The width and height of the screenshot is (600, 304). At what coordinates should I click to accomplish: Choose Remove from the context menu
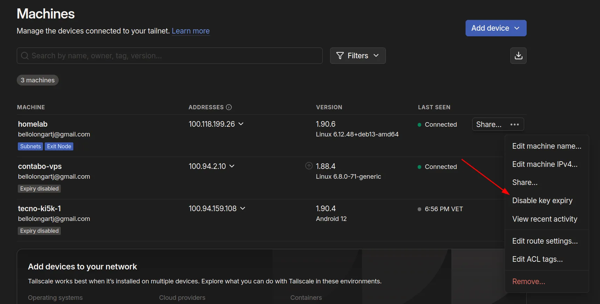point(528,282)
